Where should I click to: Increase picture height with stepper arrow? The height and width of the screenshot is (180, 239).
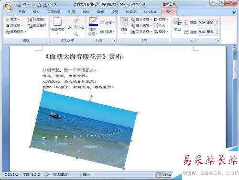tap(217, 21)
